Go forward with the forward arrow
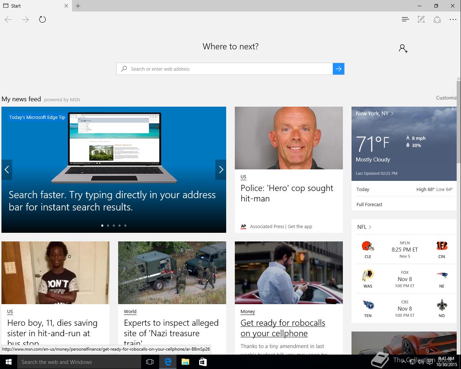The width and height of the screenshot is (461, 369). pos(25,19)
